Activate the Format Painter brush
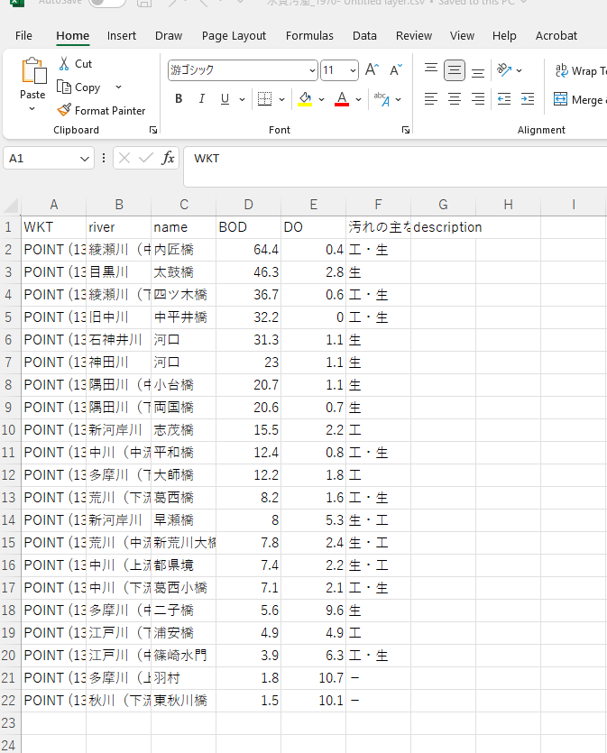 coord(65,111)
